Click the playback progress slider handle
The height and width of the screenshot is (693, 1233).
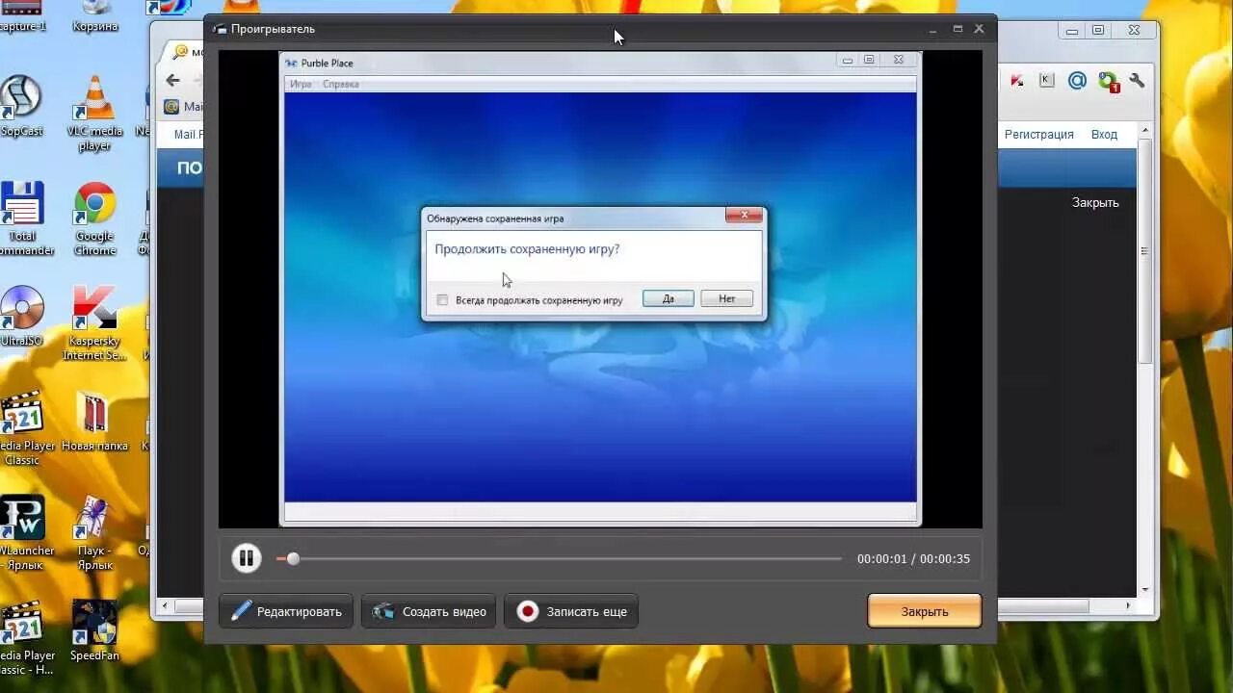tap(293, 558)
